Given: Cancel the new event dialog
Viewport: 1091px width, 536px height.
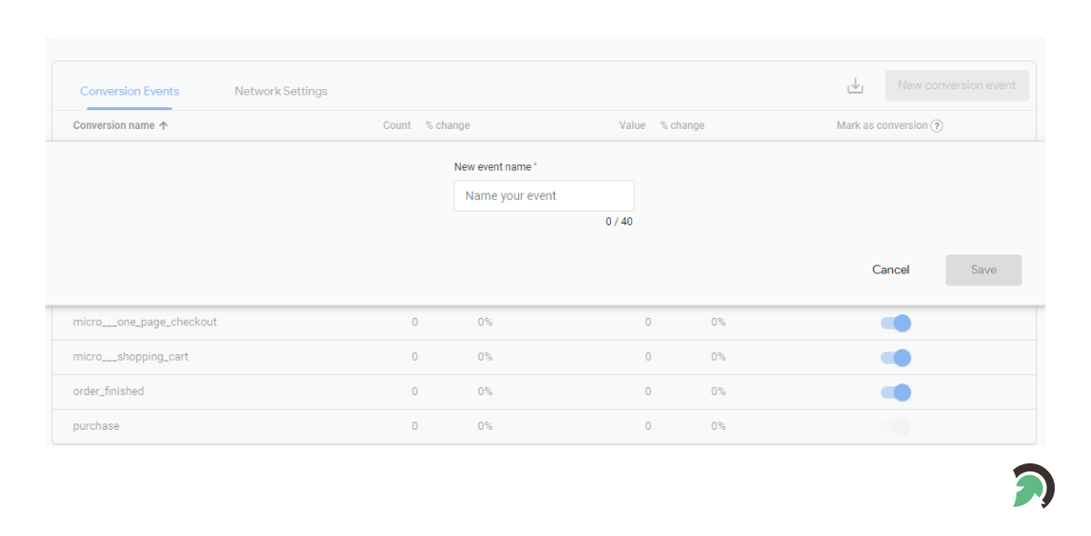Looking at the screenshot, I should [890, 270].
